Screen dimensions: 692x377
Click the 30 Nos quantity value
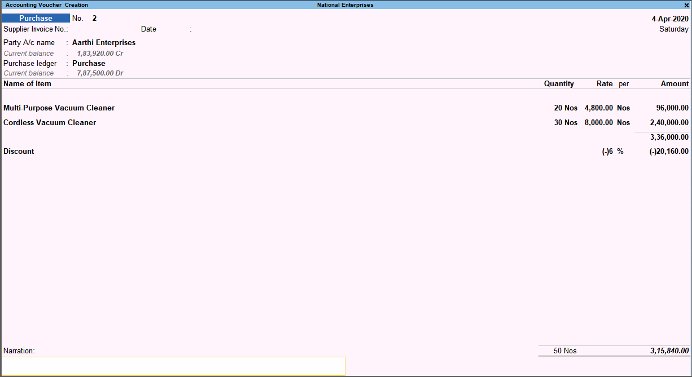pos(566,122)
